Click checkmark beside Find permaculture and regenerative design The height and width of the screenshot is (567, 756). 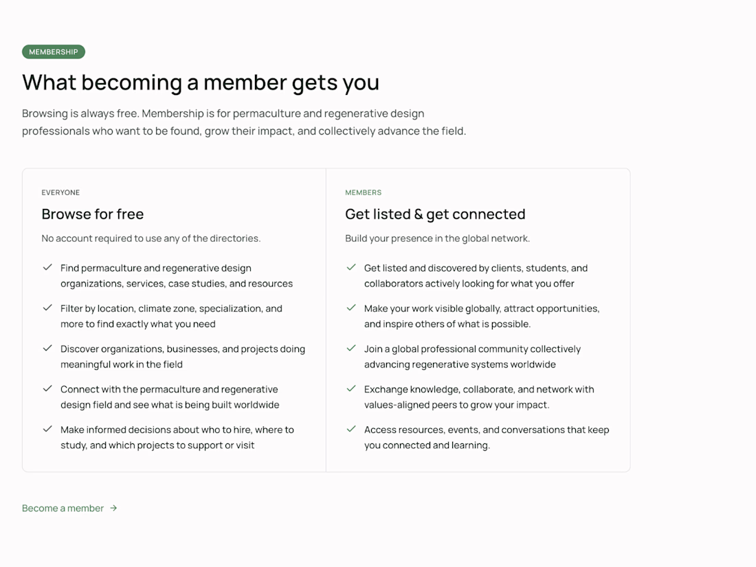pos(47,267)
